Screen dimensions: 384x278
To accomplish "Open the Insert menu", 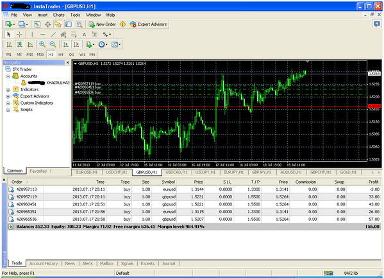I will point(42,15).
